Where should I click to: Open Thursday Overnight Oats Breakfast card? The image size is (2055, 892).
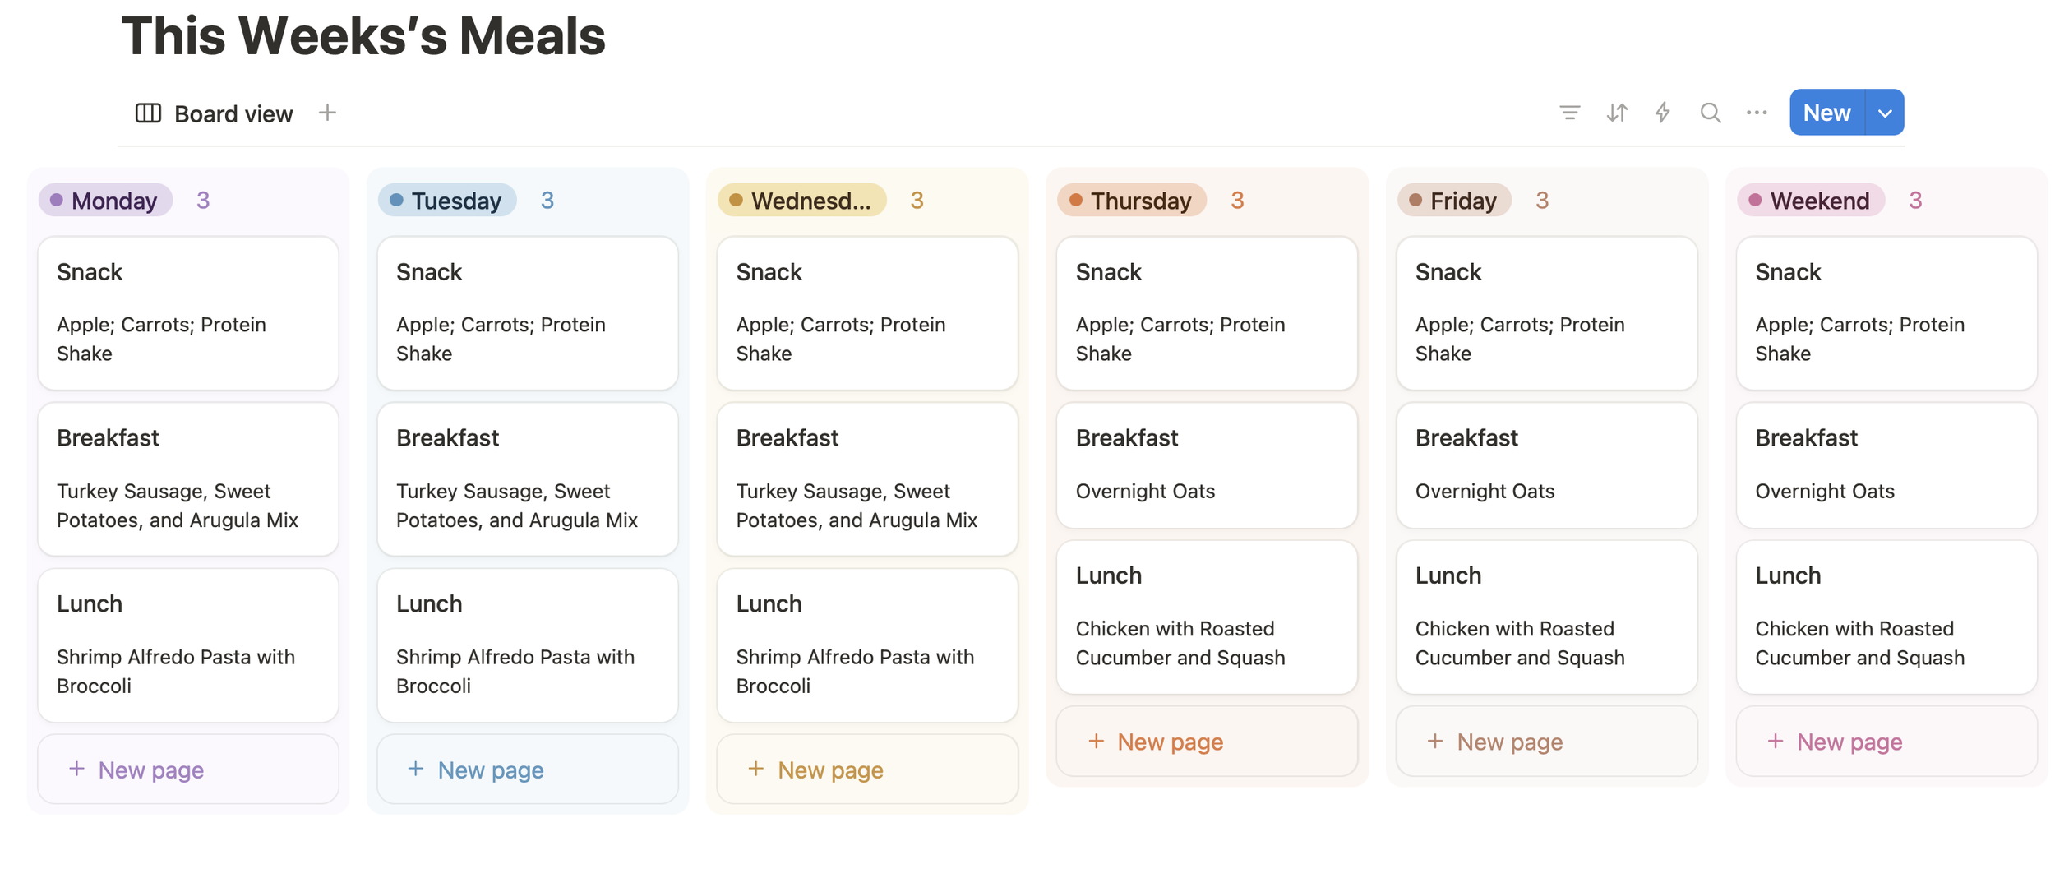1207,465
